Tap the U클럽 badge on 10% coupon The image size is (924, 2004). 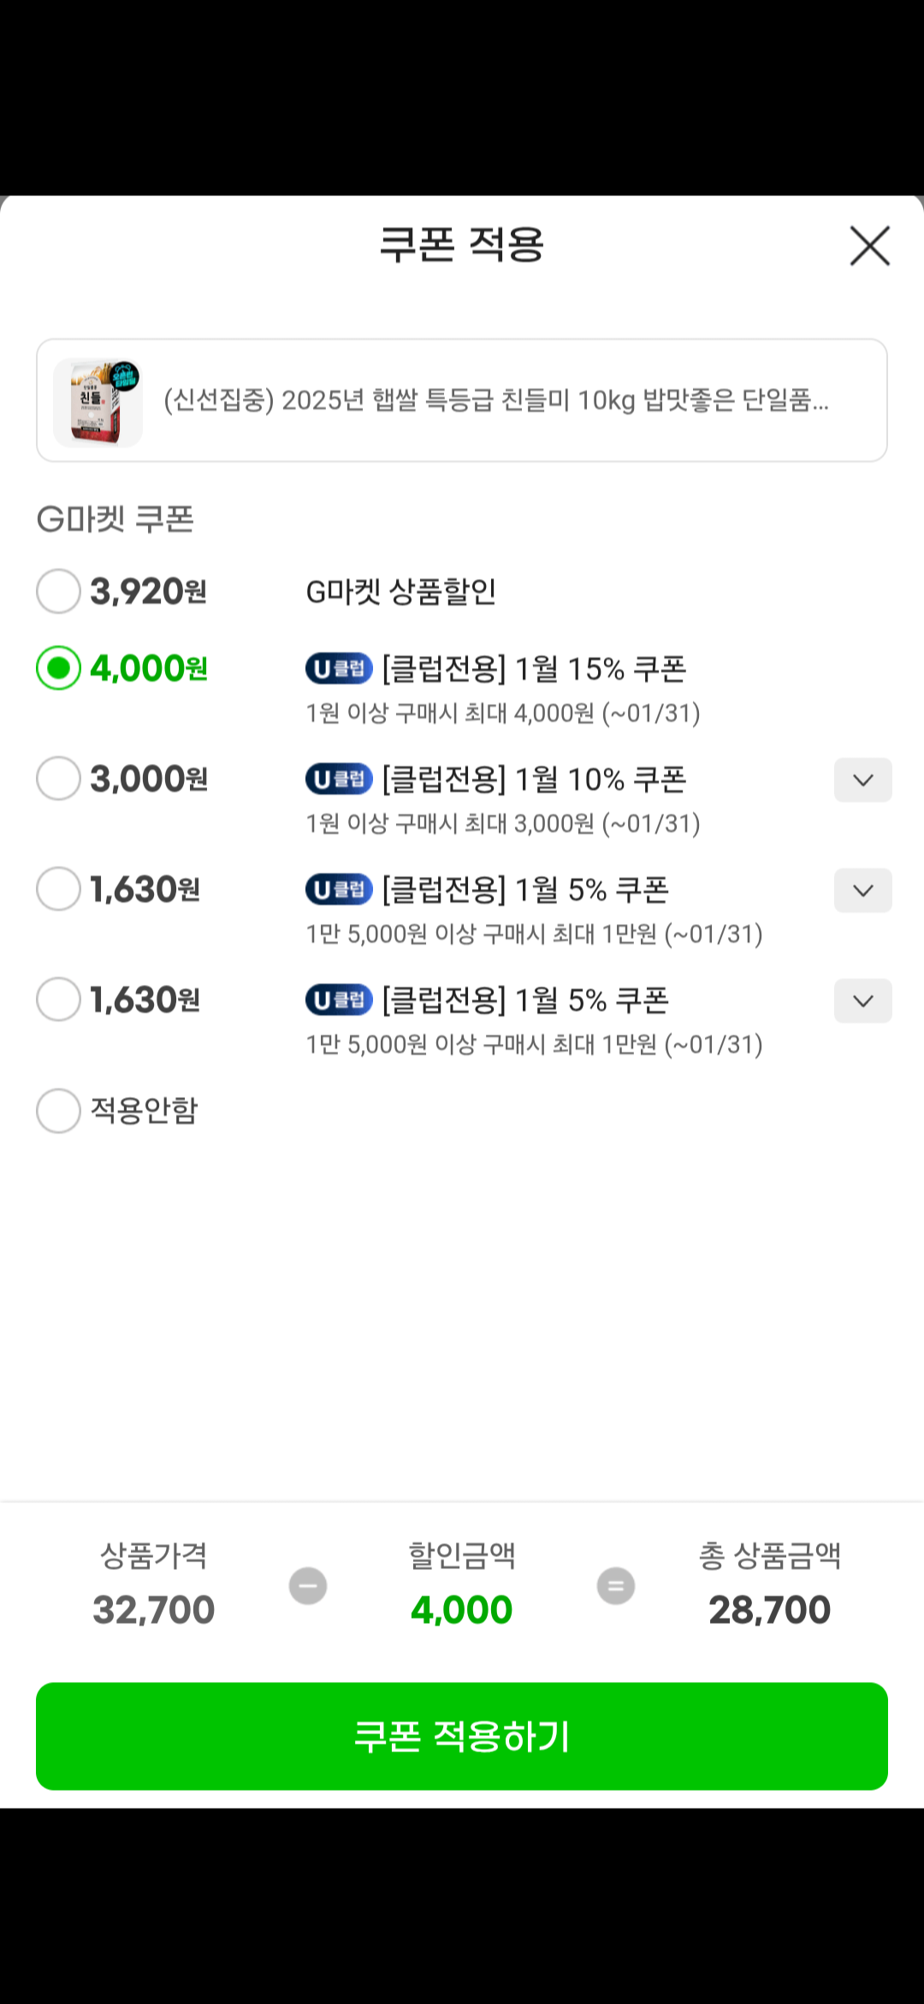pos(339,779)
